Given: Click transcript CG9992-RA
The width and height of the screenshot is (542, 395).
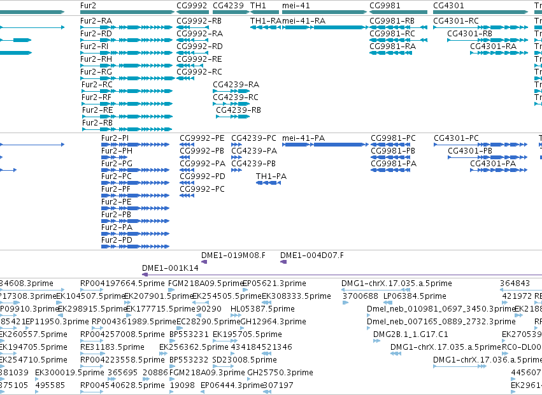Looking at the screenshot, I should [192, 40].
